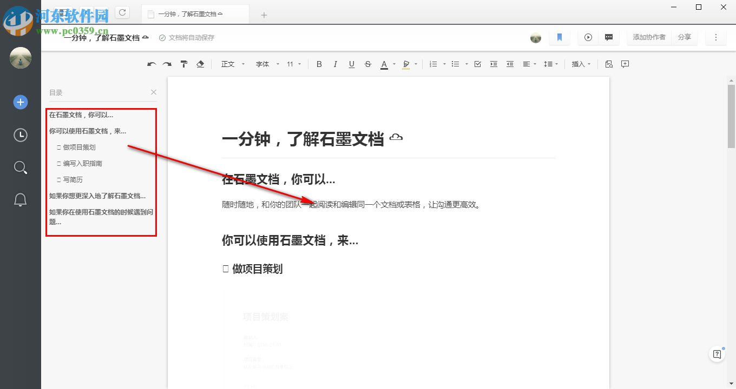Viewport: 736px width, 389px height.
Task: Expand the highlight color dropdown arrow
Action: point(416,64)
